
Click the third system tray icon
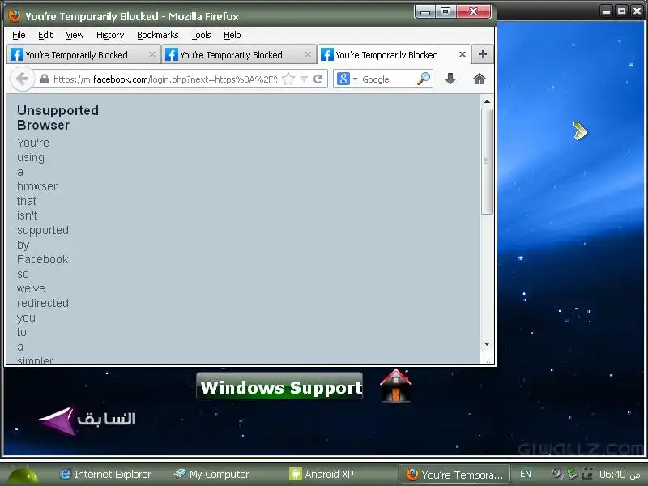click(x=586, y=474)
